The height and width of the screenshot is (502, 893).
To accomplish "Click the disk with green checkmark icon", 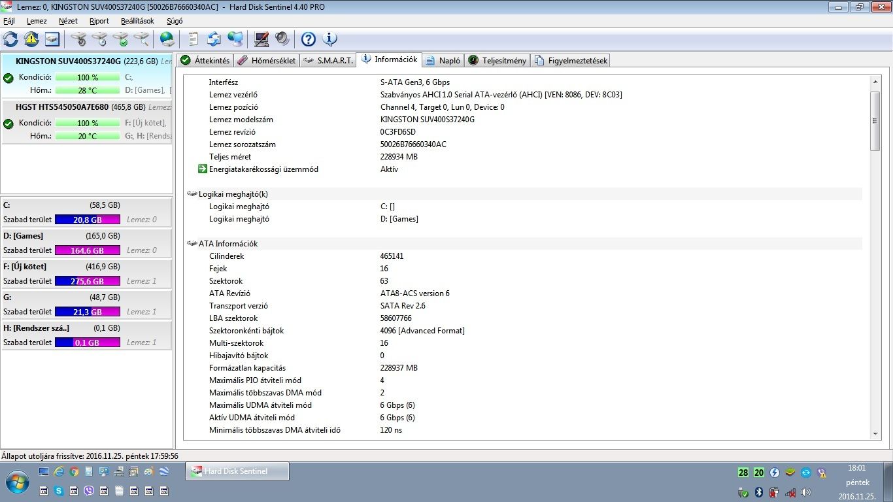I will pyautogui.click(x=121, y=39).
